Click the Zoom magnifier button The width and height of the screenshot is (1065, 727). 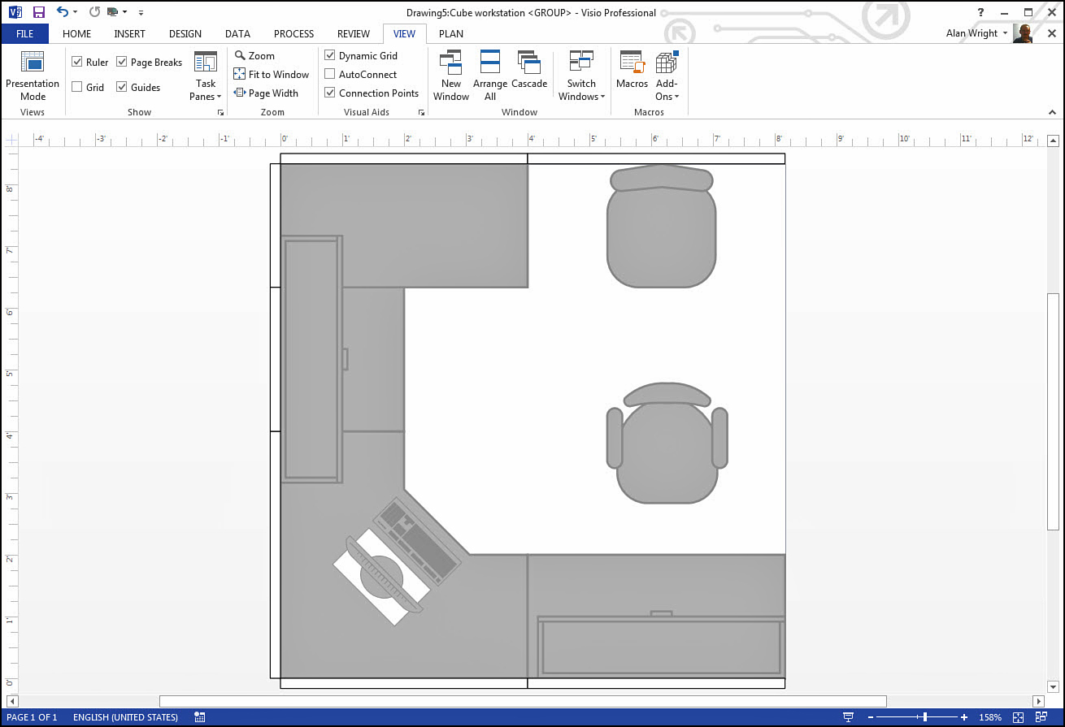pos(254,55)
